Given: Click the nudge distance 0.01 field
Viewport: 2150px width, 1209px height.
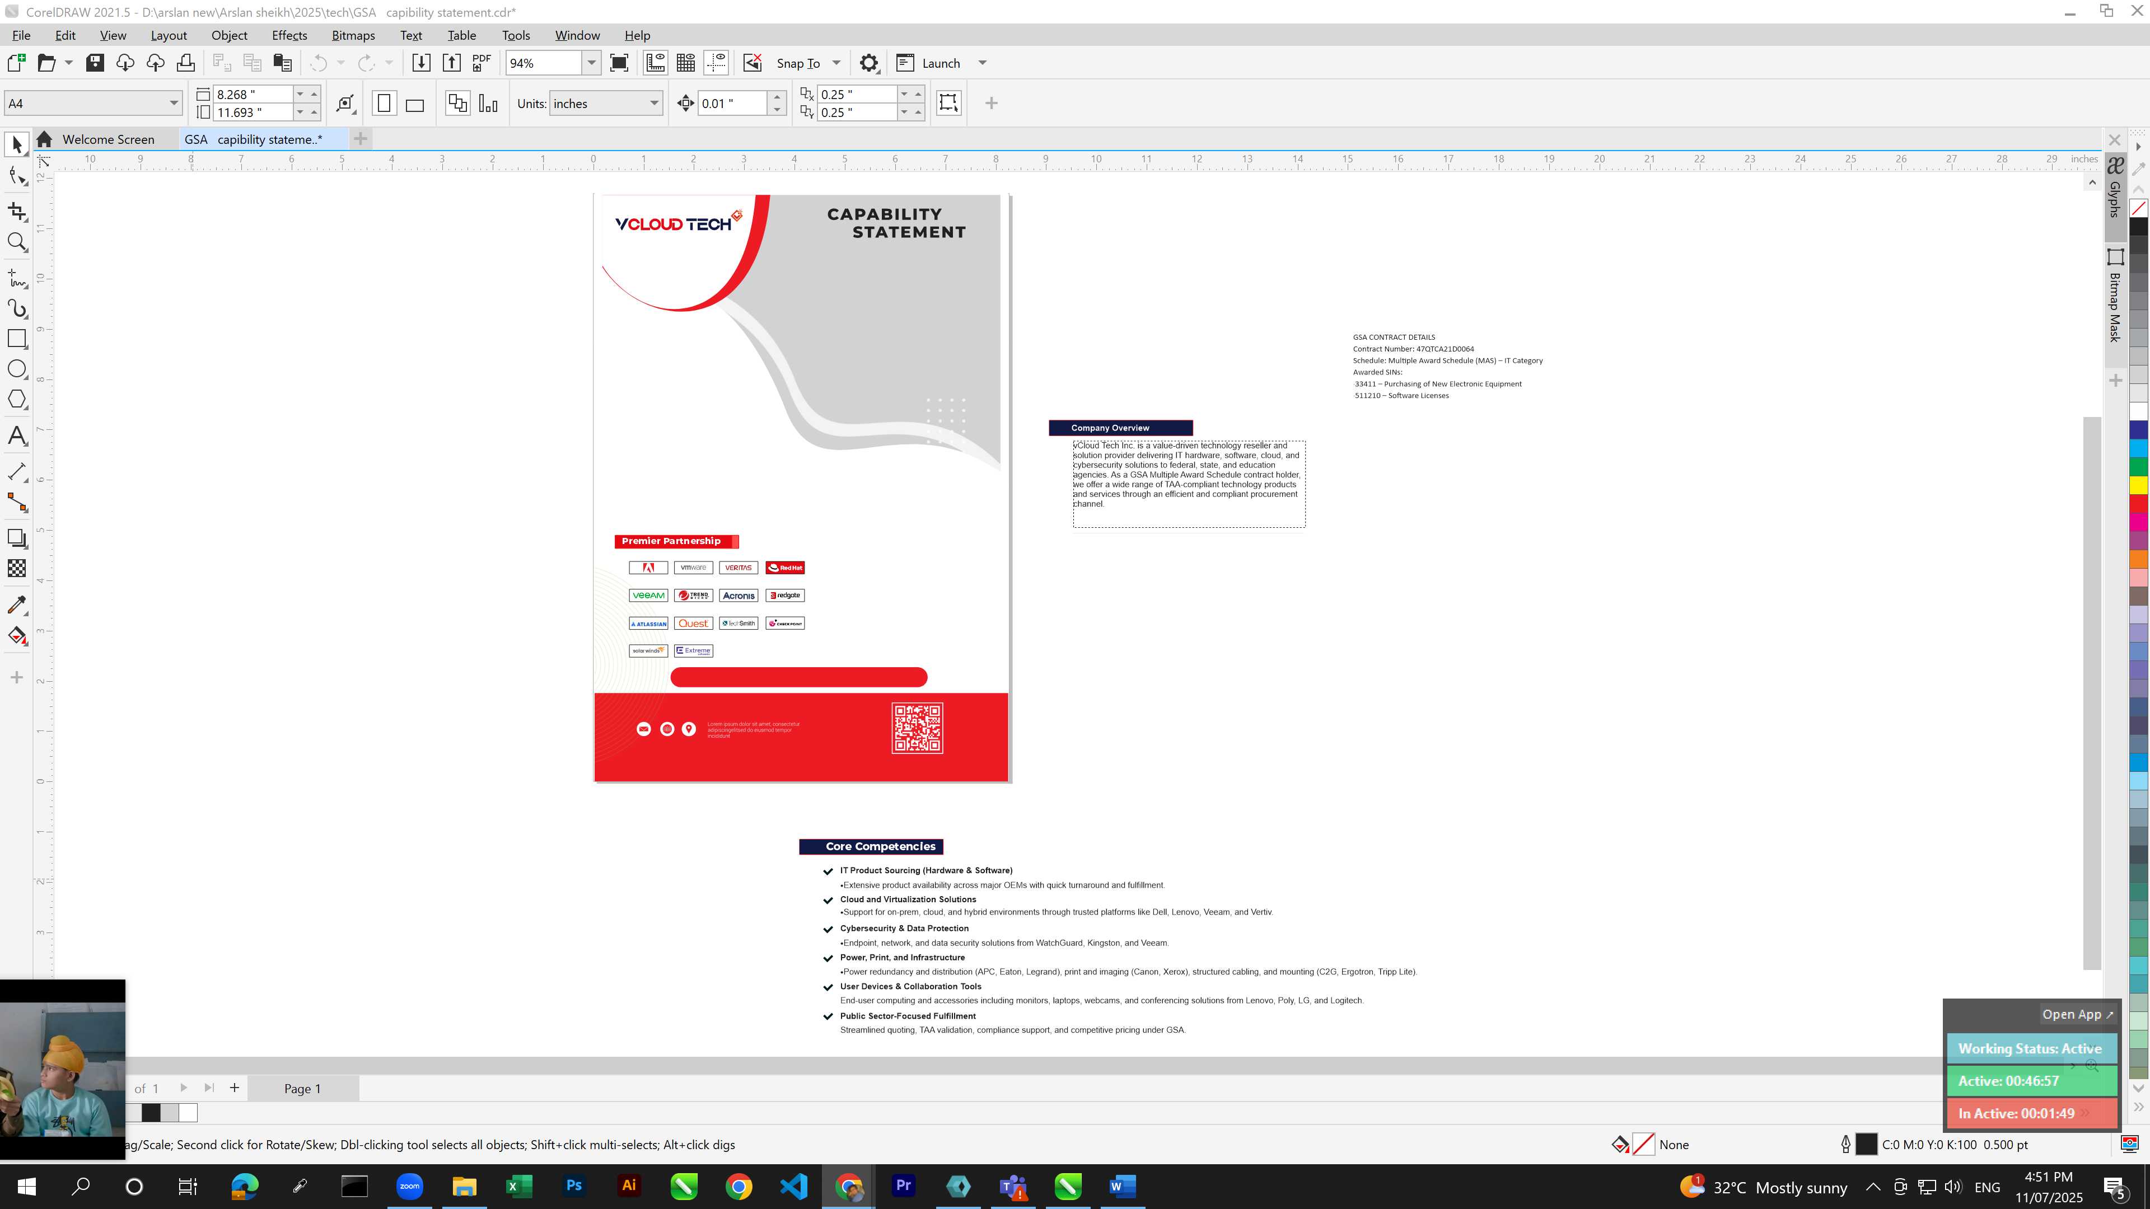Looking at the screenshot, I should pyautogui.click(x=732, y=104).
